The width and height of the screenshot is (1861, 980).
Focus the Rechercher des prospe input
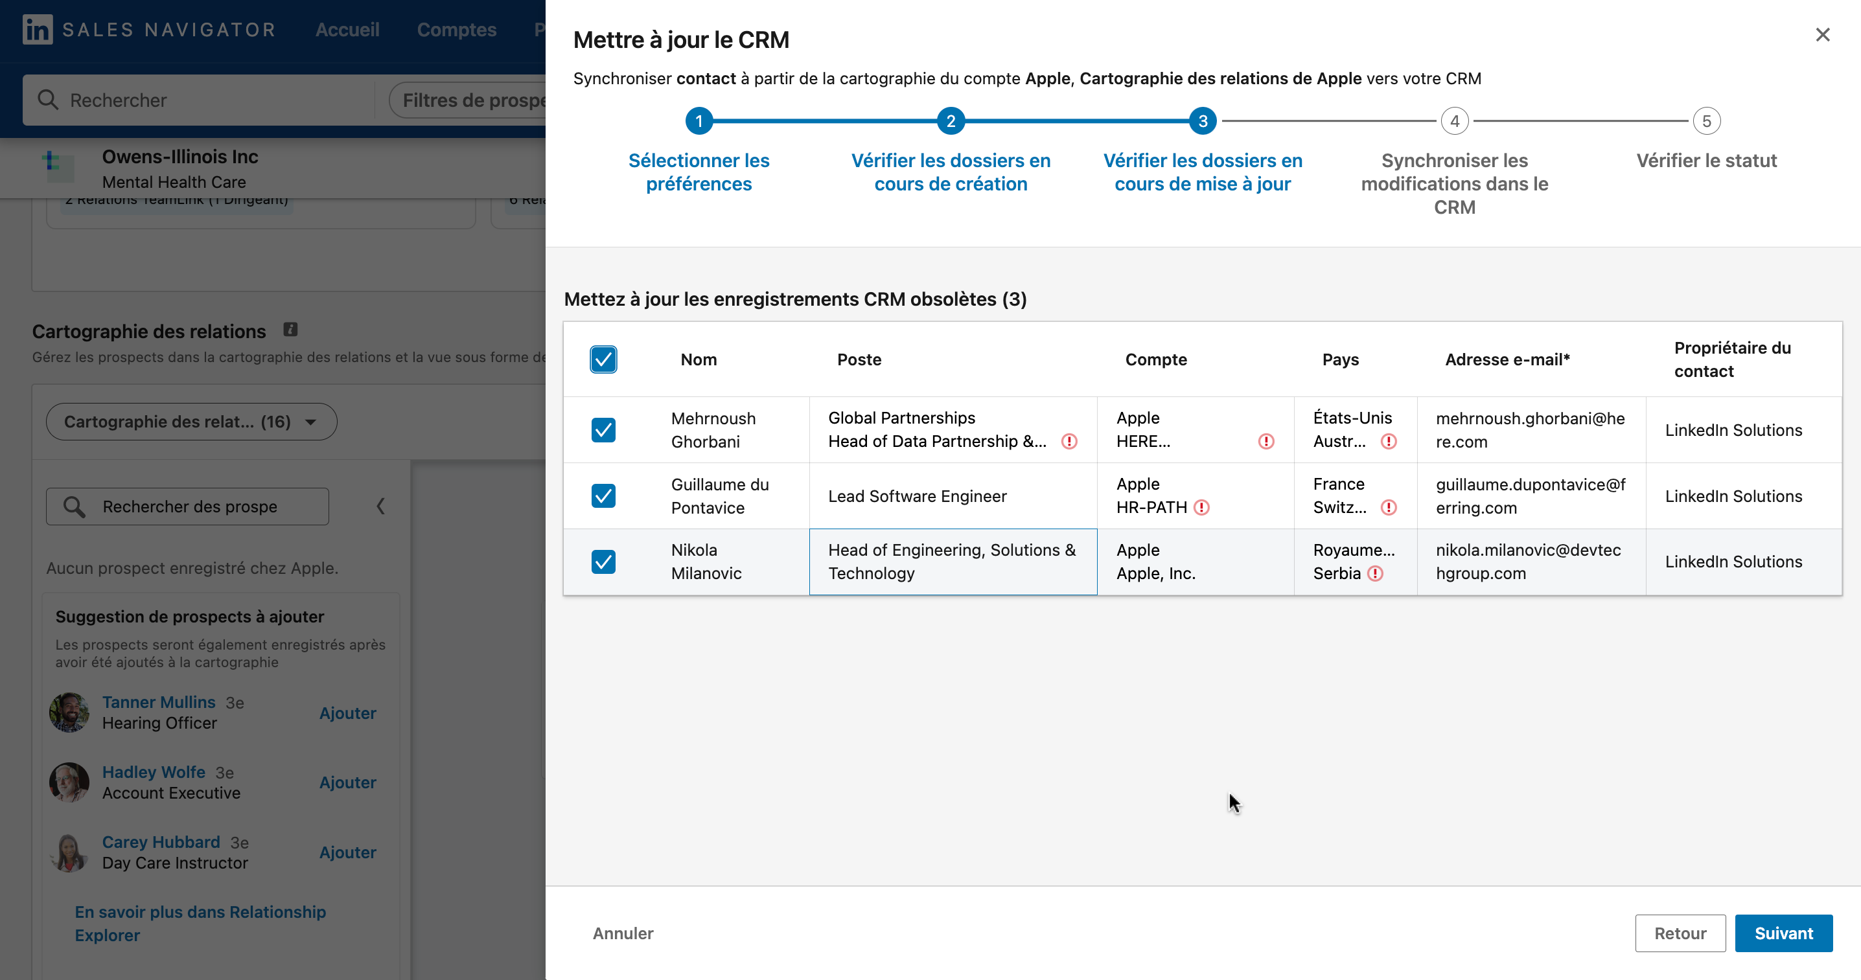coord(188,507)
